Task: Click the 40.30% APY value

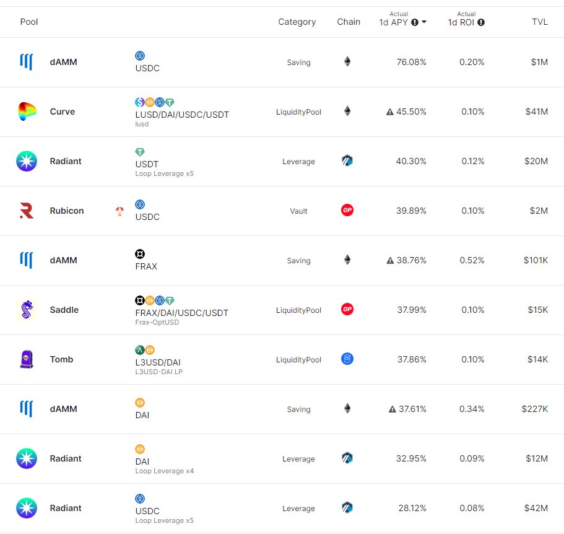Action: (411, 161)
